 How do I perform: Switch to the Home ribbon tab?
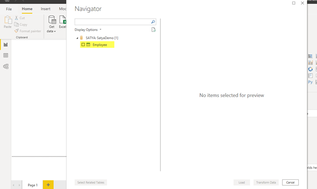(x=27, y=9)
